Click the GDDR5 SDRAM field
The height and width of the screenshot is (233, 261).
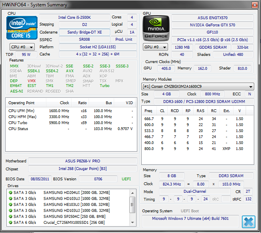click(x=213, y=47)
